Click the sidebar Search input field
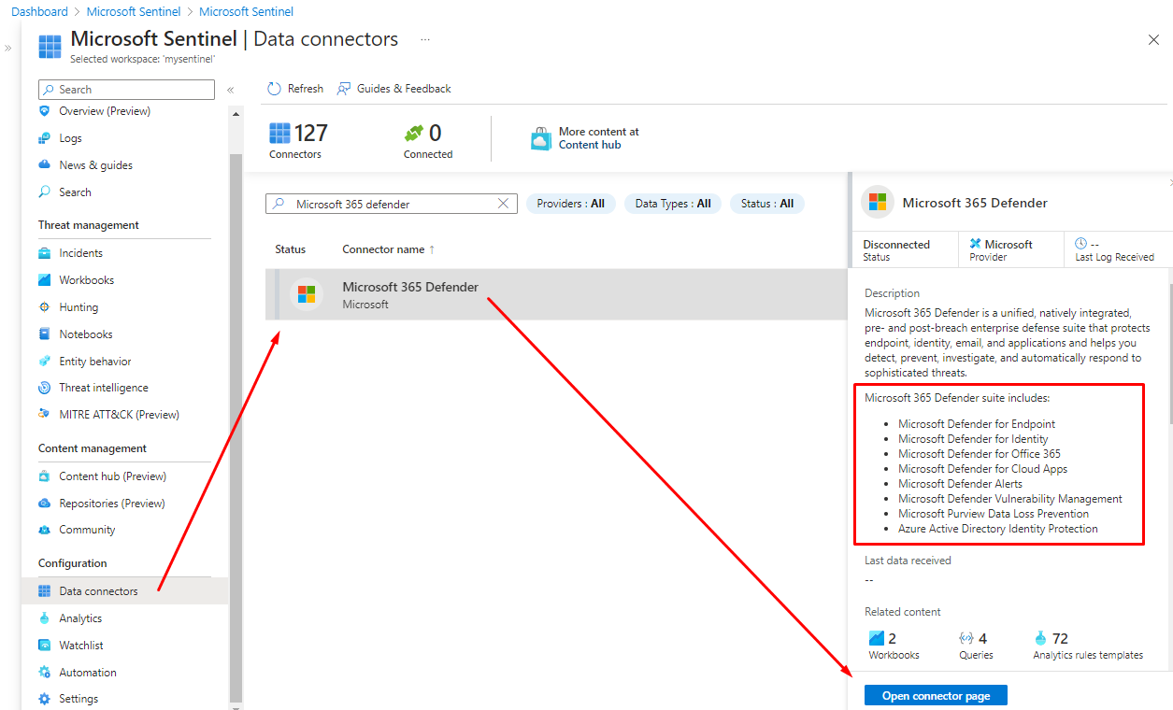This screenshot has width=1173, height=710. coord(127,90)
